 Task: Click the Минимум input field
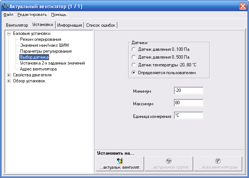188,90
